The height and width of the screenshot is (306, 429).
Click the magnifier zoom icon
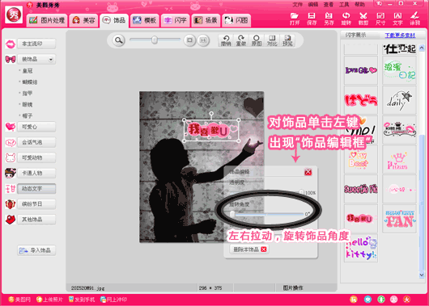[118, 40]
